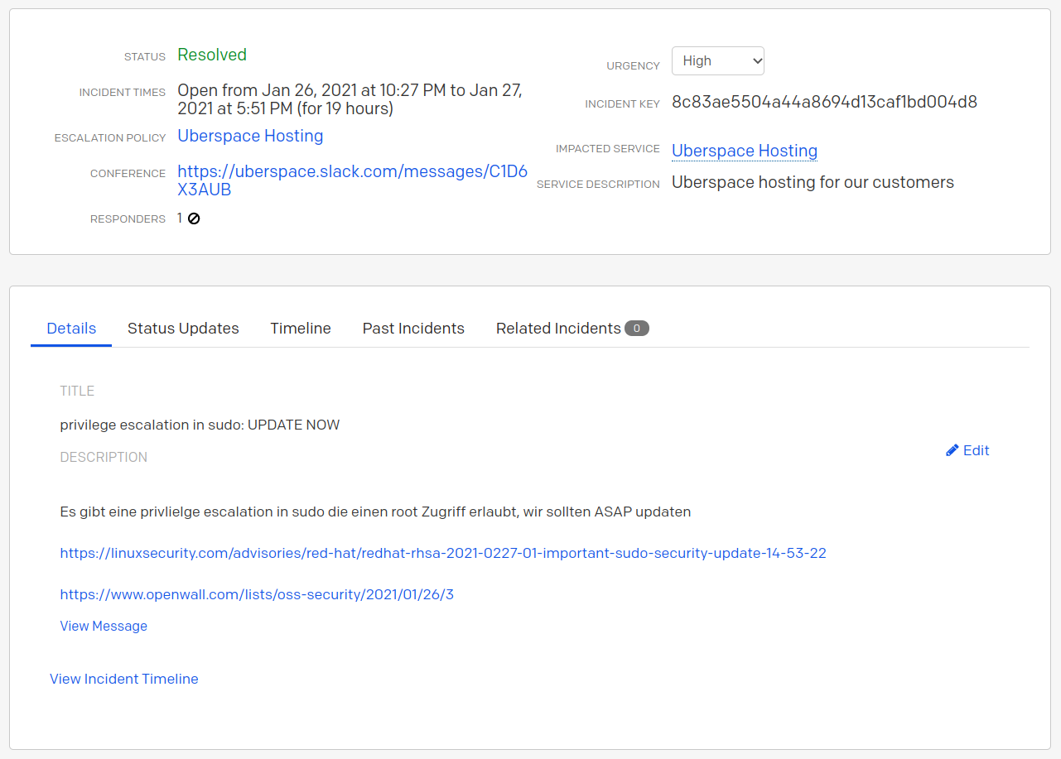Click the INCIDENT KEY label
This screenshot has height=759, width=1061.
point(622,104)
